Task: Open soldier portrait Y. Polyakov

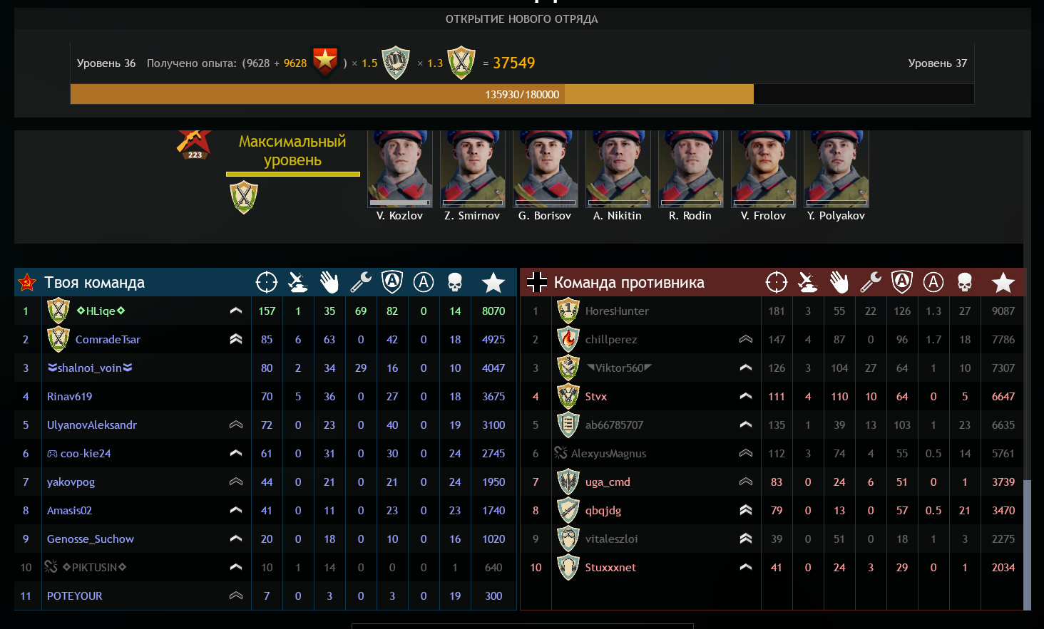Action: [x=836, y=169]
